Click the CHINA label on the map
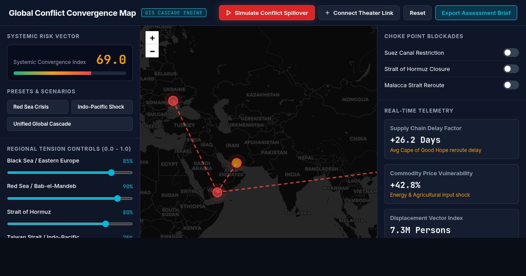This screenshot has width=526, height=276. 358,138
